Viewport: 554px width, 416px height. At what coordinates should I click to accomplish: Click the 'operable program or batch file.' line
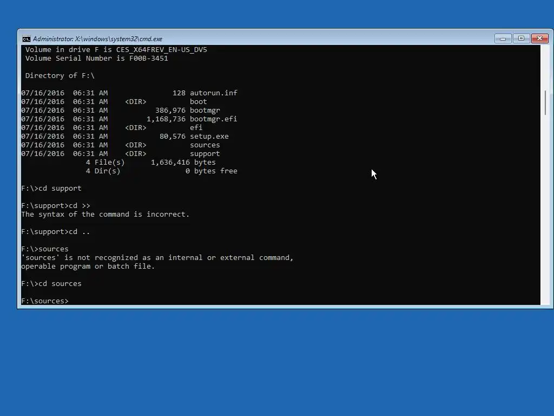tap(88, 266)
